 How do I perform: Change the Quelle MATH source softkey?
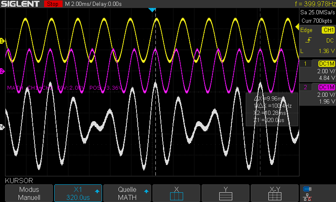click(127, 193)
